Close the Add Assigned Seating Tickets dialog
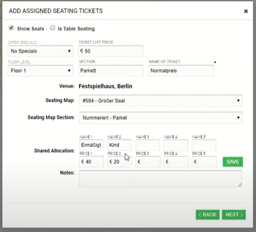This screenshot has height=232, width=256. (x=246, y=11)
